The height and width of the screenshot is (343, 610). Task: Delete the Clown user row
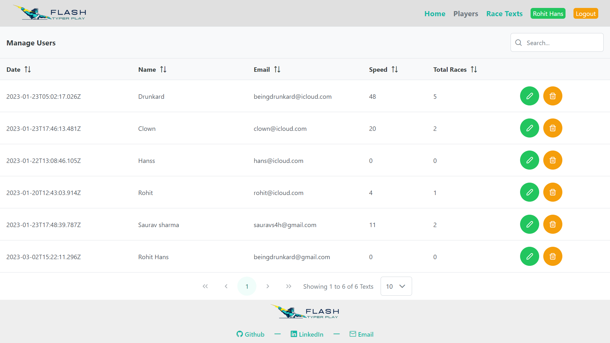click(552, 128)
